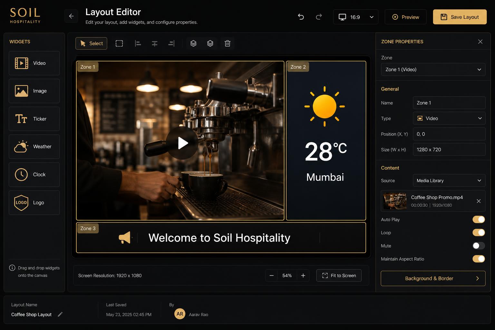The height and width of the screenshot is (330, 495).
Task: Click the Aarav Rao name
Action: 199,315
